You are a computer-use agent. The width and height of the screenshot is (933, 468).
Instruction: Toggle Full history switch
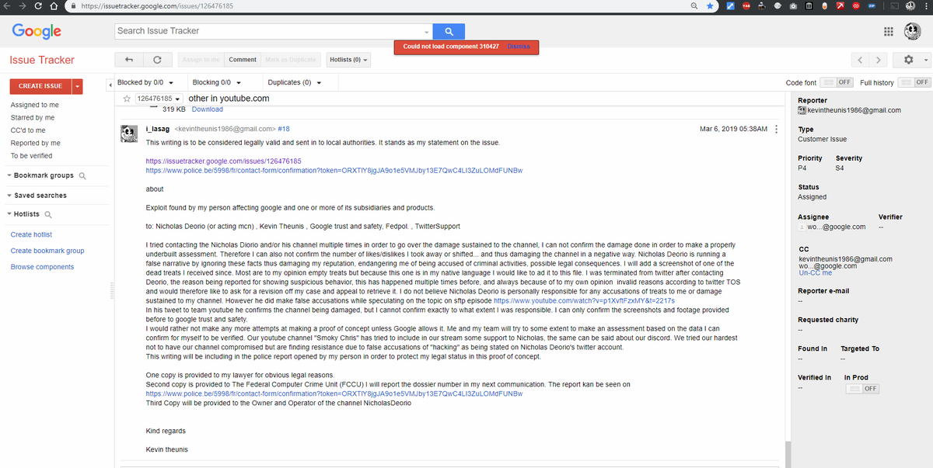pyautogui.click(x=914, y=83)
